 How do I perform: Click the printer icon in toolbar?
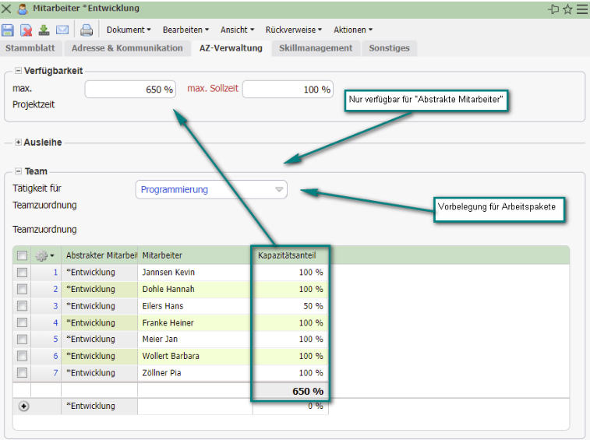coord(87,30)
